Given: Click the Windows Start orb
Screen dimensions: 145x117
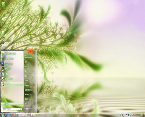Looking at the screenshot, I should [2, 115].
